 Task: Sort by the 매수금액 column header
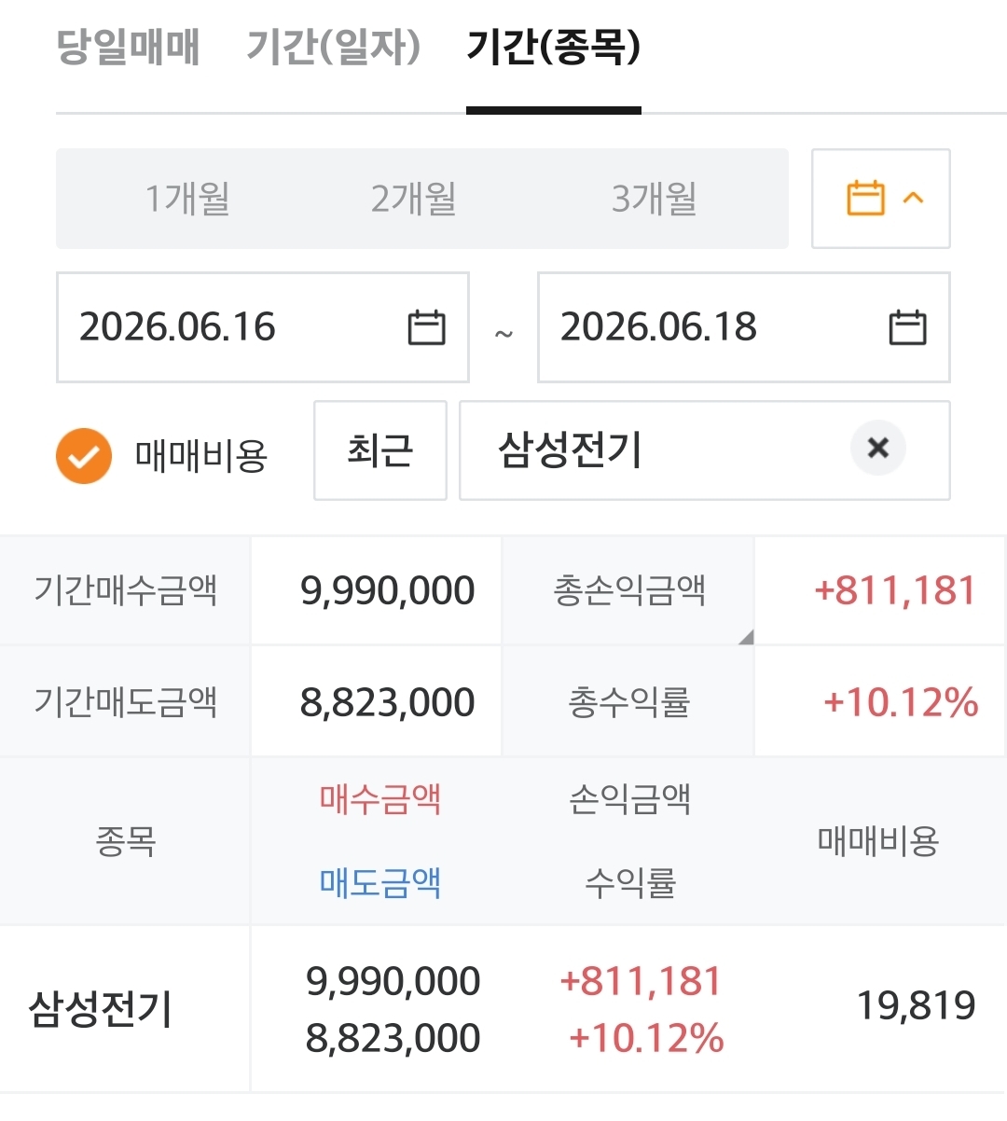click(x=380, y=799)
